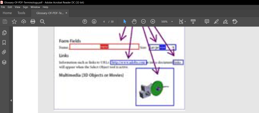Open the File menu
This screenshot has height=113, width=259.
(x=3, y=7)
